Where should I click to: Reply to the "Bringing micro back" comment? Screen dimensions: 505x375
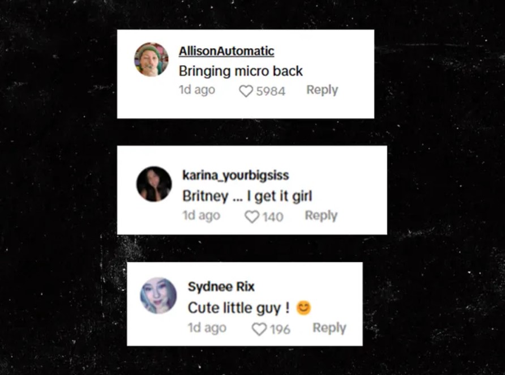(x=322, y=90)
